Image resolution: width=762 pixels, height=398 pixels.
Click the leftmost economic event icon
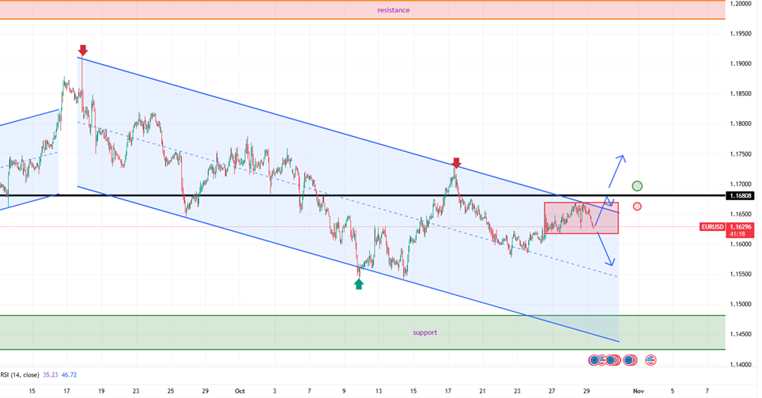coord(594,360)
